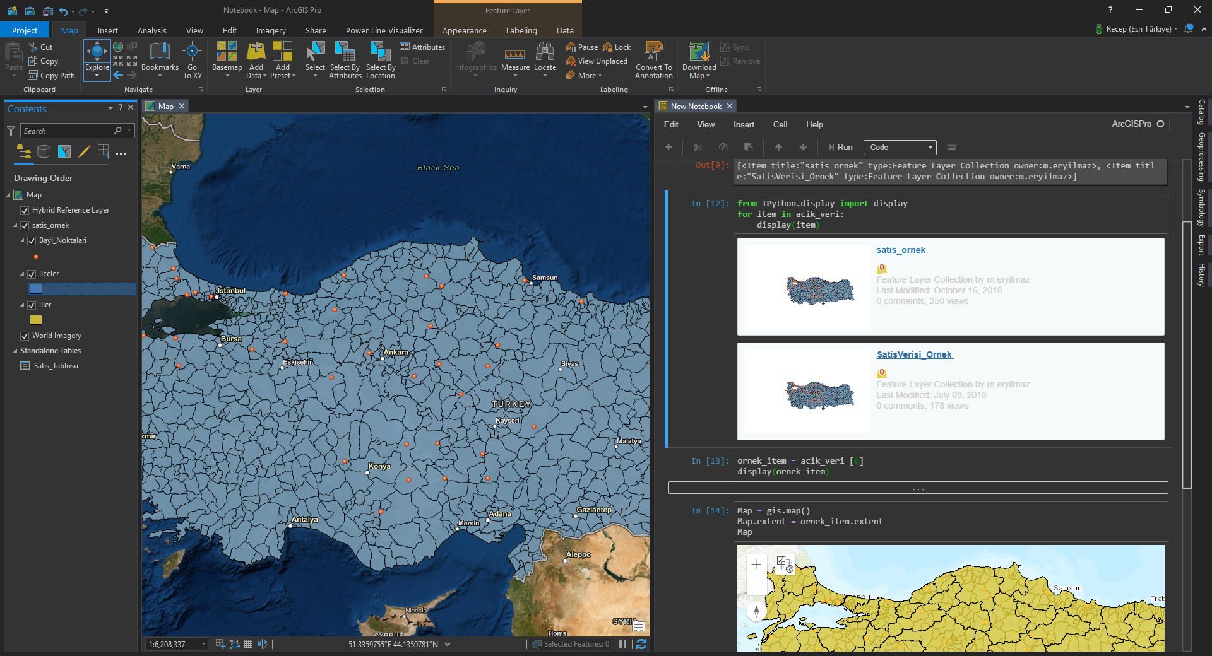Collapse the satis_ornek group layer
This screenshot has width=1212, height=656.
(16, 225)
